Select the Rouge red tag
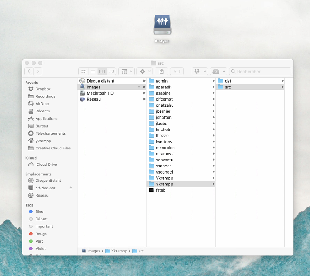 tap(41, 234)
